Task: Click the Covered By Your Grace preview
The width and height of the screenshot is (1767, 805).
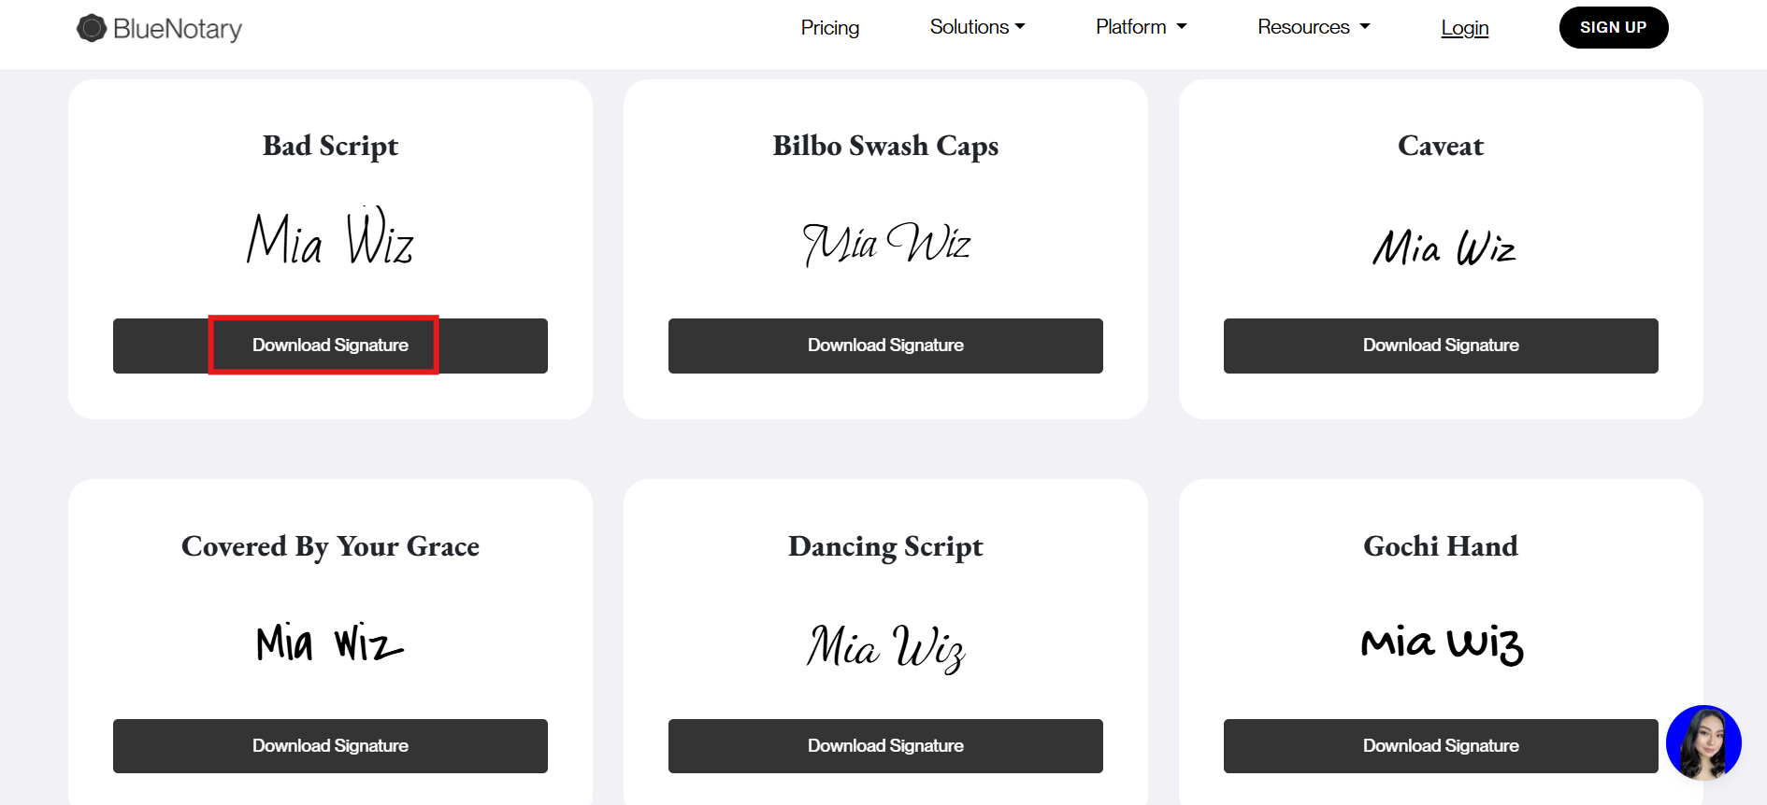Action: 329,643
